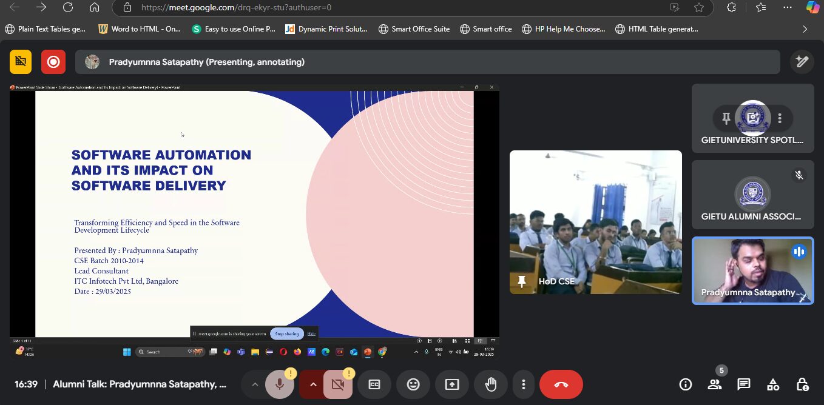Leave the call with the red hang-up button
Viewport: 824px width, 405px height.
click(561, 384)
